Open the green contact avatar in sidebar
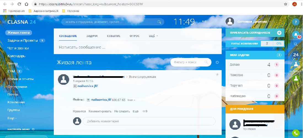 [296, 78]
